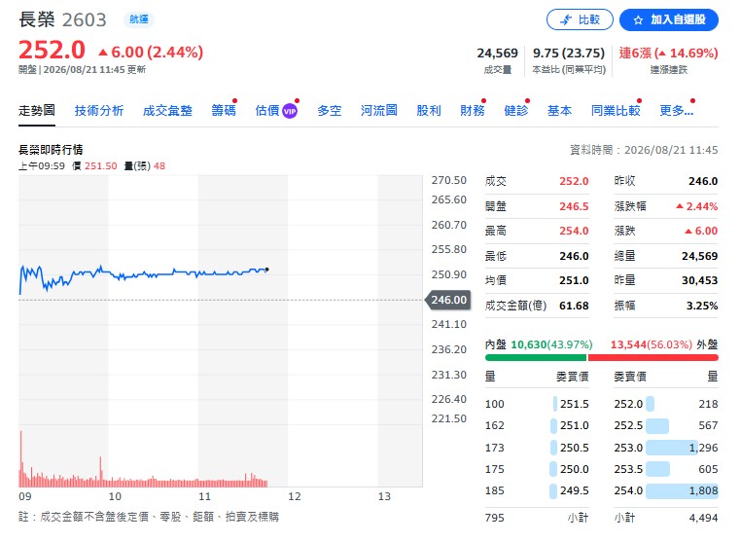Open the 籌碼 tab
The height and width of the screenshot is (542, 740).
click(x=224, y=111)
